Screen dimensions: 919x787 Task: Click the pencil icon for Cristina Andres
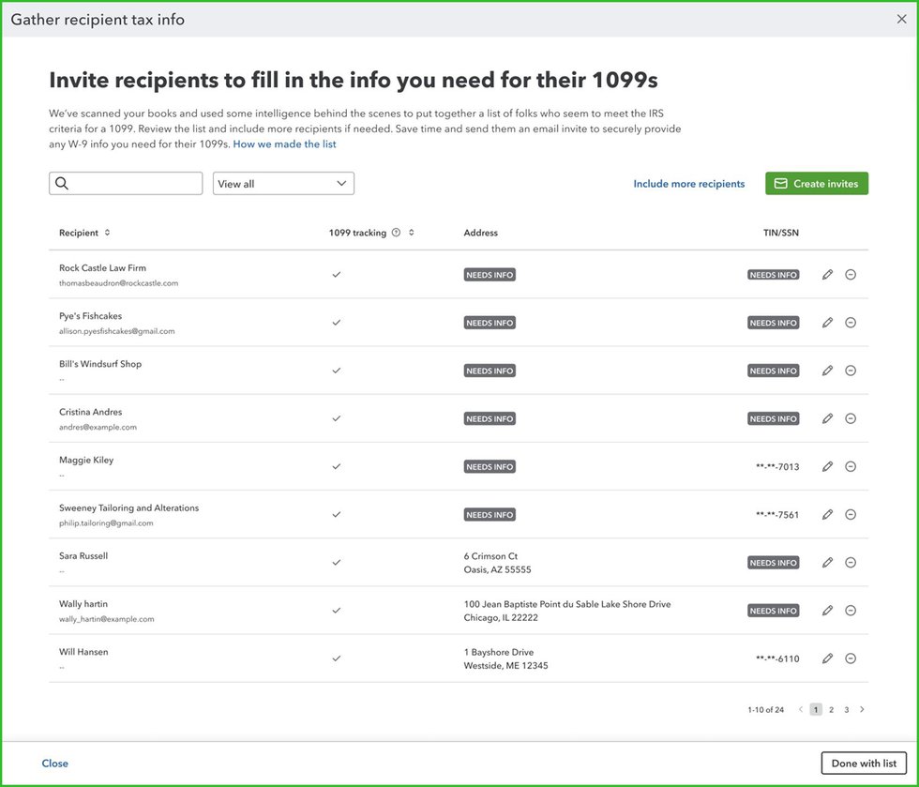click(x=827, y=418)
